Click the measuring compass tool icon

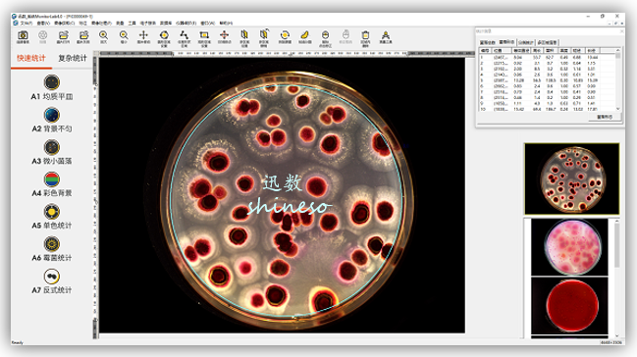point(386,36)
